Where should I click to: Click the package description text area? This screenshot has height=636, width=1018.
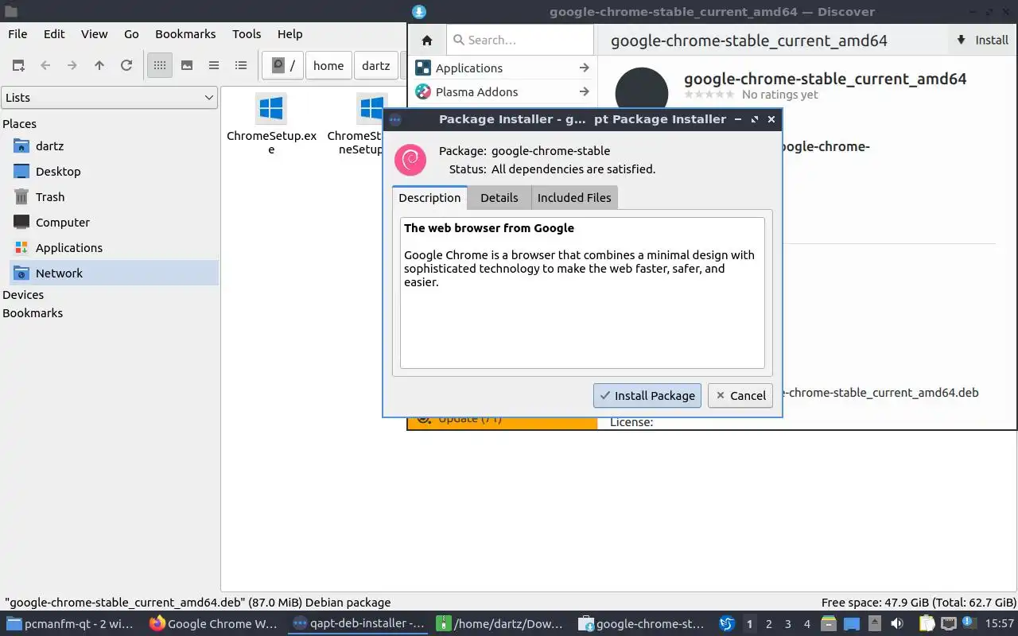pyautogui.click(x=582, y=293)
